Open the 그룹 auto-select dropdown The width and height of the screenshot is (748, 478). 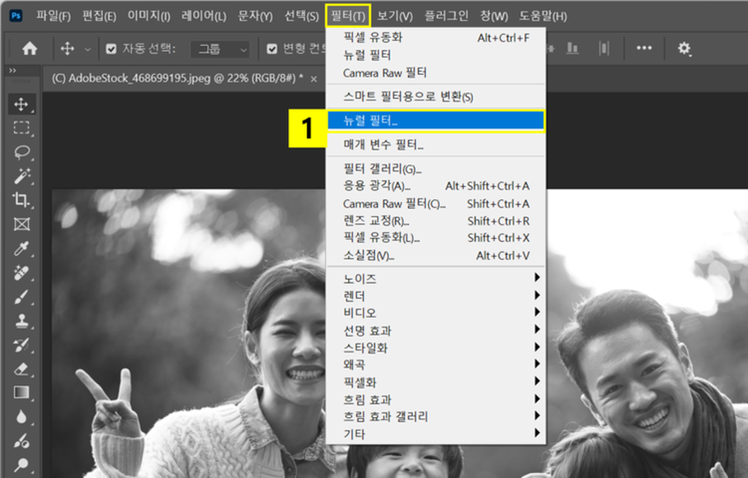(220, 49)
